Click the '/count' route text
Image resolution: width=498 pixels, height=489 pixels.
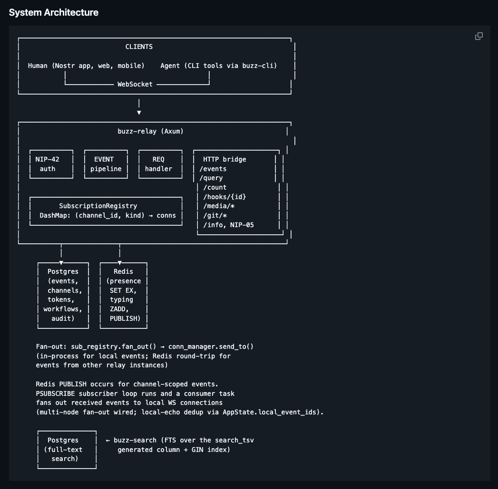tap(215, 188)
